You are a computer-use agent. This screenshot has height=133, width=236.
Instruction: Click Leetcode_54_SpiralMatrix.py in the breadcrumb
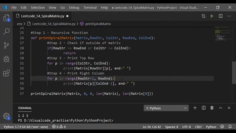click(x=54, y=24)
